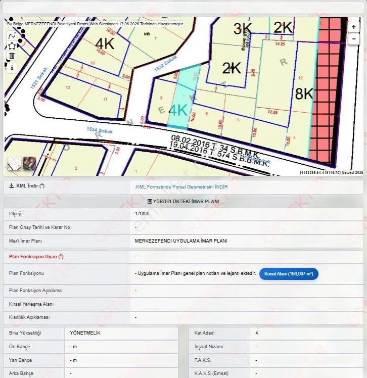Click the trash delete-drawing icon
Screen dimensions: 367x378
point(12,56)
